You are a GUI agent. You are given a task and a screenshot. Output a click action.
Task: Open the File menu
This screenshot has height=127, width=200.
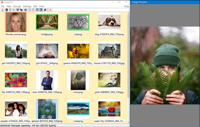pos(2,6)
